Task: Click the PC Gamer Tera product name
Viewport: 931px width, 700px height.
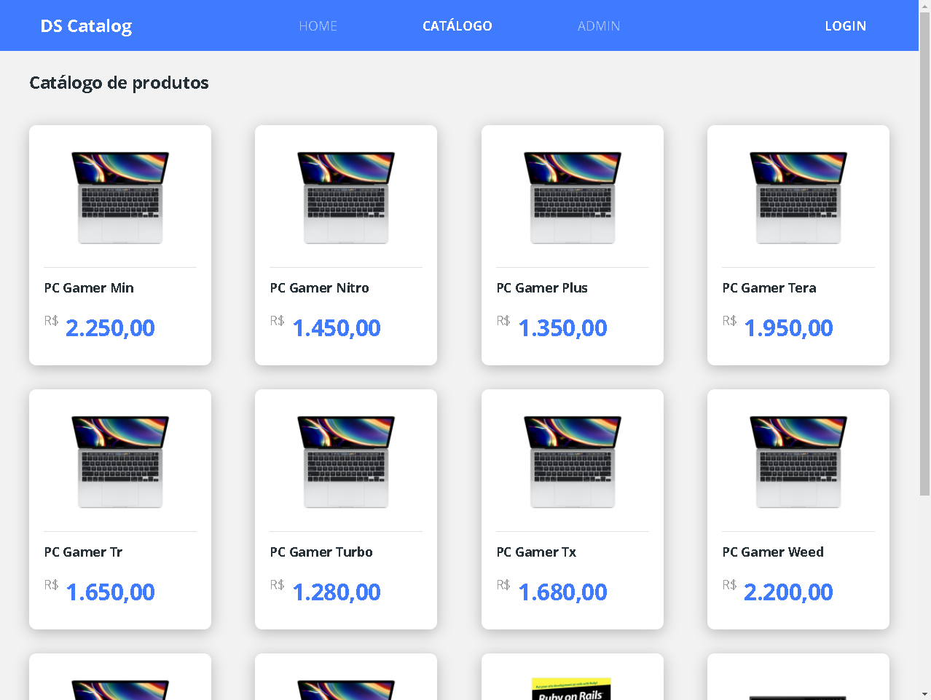Action: 769,287
